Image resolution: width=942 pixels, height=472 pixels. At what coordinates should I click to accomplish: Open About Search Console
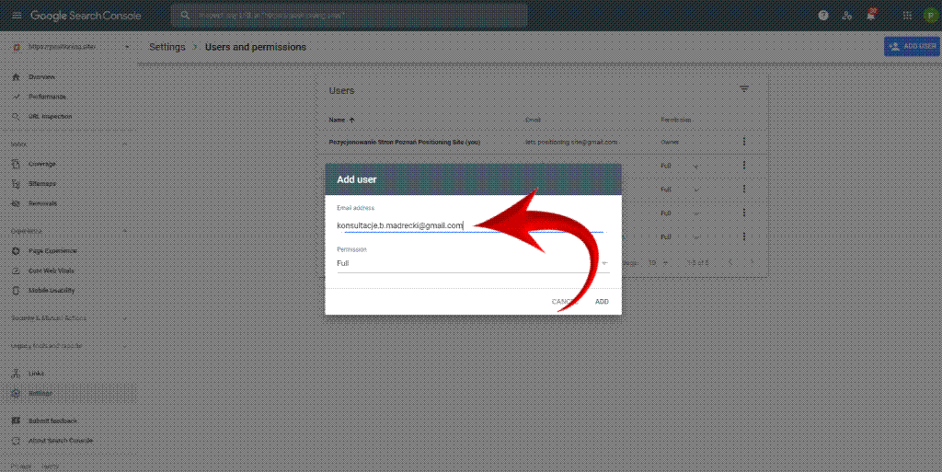pos(61,441)
